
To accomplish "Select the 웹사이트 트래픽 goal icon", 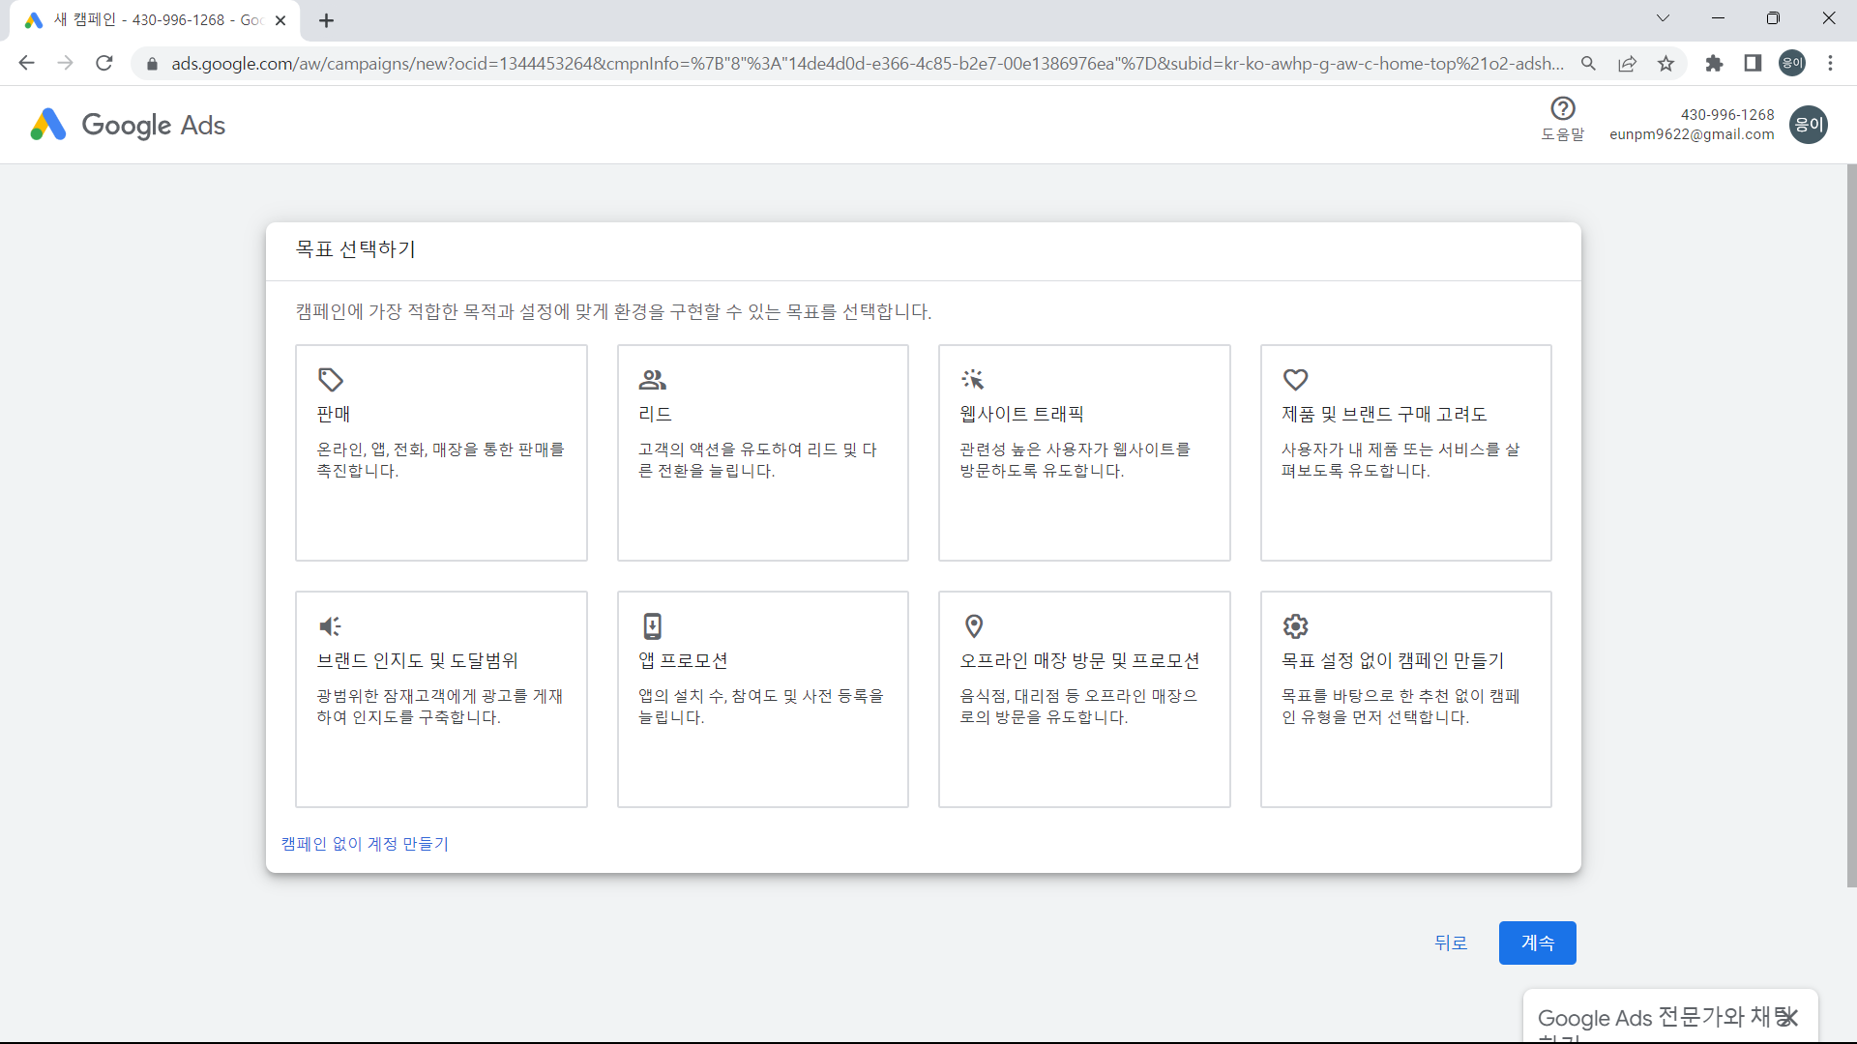I will 973,379.
